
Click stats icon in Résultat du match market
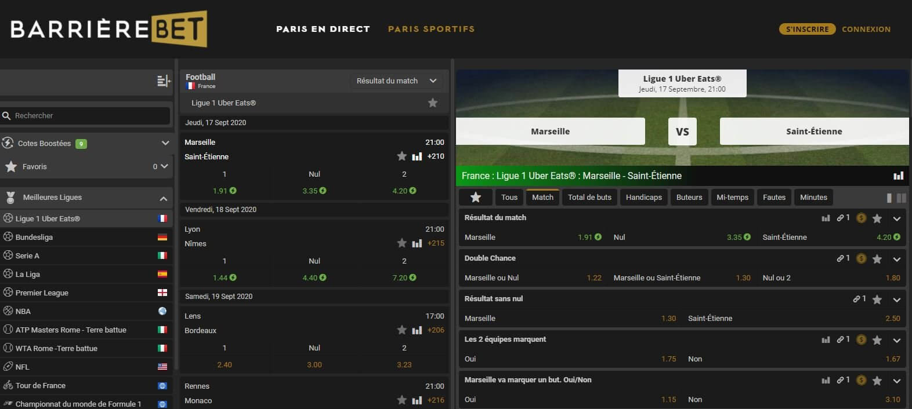pyautogui.click(x=826, y=218)
